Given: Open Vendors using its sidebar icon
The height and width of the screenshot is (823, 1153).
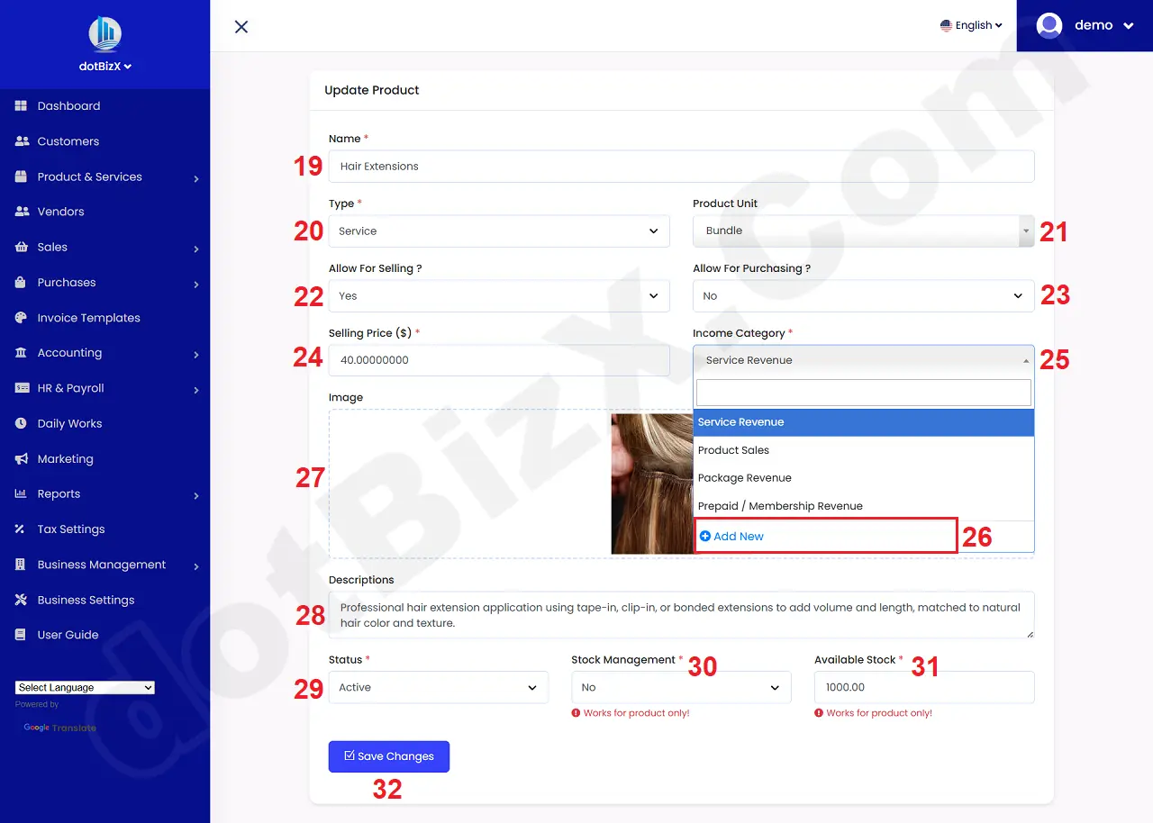Looking at the screenshot, I should coord(20,211).
